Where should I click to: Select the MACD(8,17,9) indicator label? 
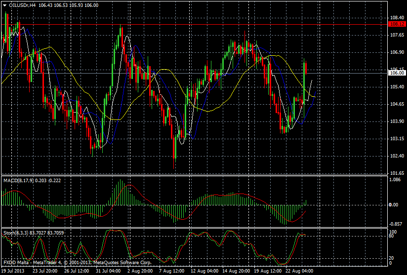pyautogui.click(x=18, y=181)
